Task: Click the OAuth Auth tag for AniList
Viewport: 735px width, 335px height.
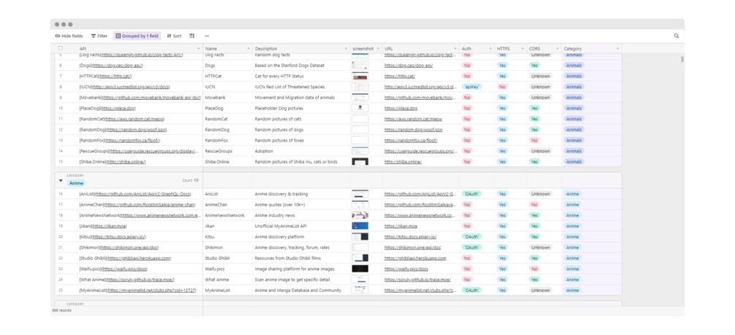Action: tap(471, 193)
